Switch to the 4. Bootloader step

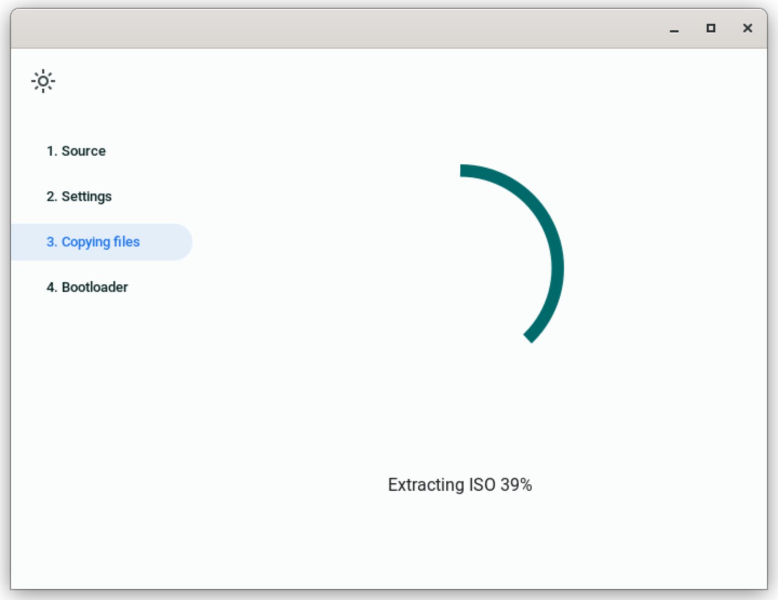pyautogui.click(x=87, y=287)
